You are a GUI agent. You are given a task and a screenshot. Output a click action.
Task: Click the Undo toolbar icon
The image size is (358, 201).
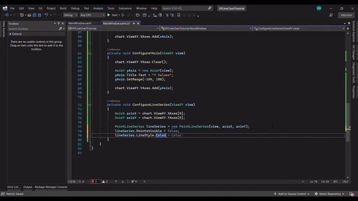[46, 15]
